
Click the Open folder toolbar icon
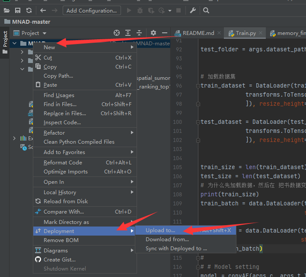point(6,10)
